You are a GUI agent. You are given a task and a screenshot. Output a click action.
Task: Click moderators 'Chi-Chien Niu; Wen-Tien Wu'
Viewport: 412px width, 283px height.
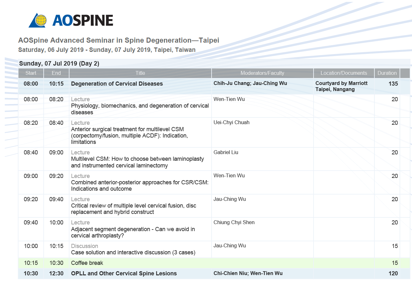click(x=248, y=273)
